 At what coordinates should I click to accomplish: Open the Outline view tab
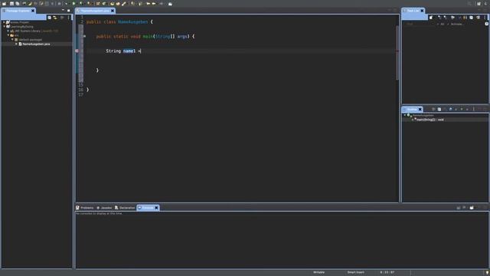coord(412,109)
